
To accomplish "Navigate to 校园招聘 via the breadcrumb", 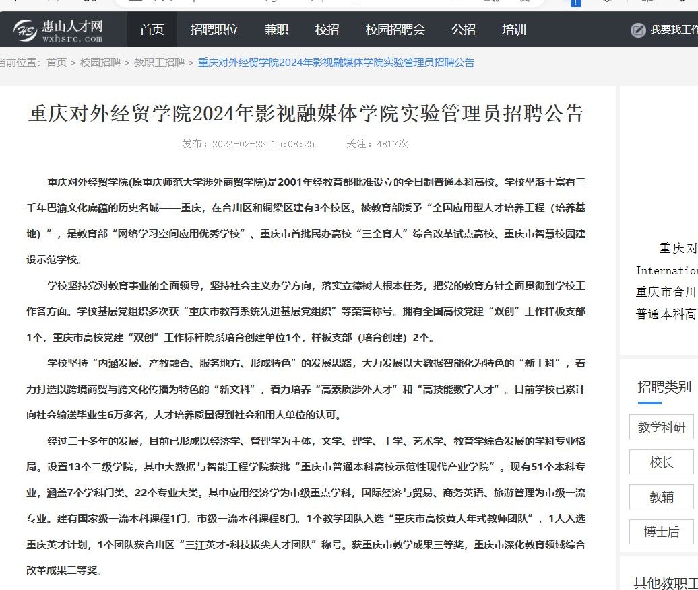I will (100, 63).
